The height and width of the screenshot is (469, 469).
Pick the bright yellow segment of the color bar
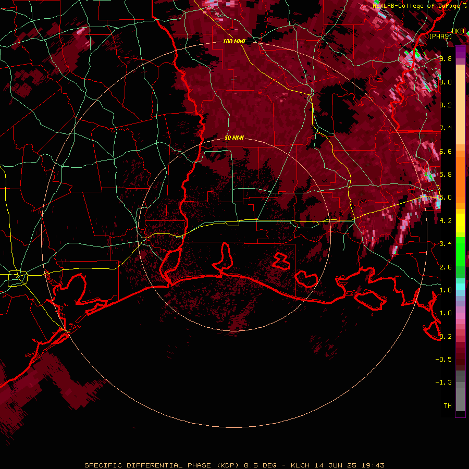coord(460,223)
